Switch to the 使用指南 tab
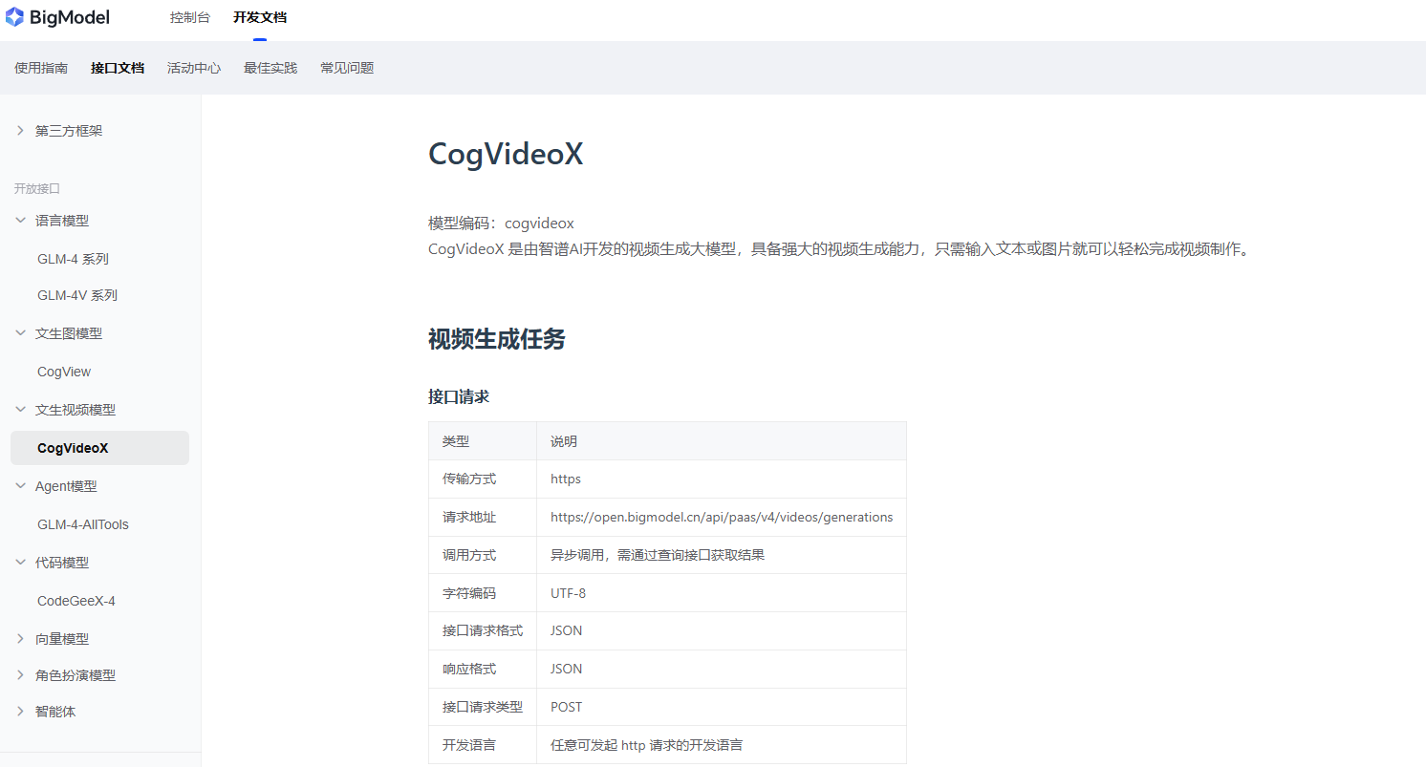 [x=41, y=68]
